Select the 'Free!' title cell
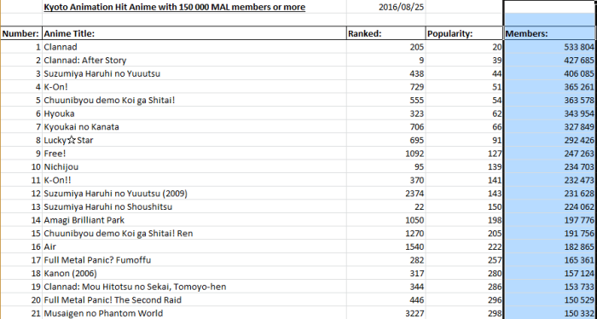597x319 pixels. (x=194, y=154)
